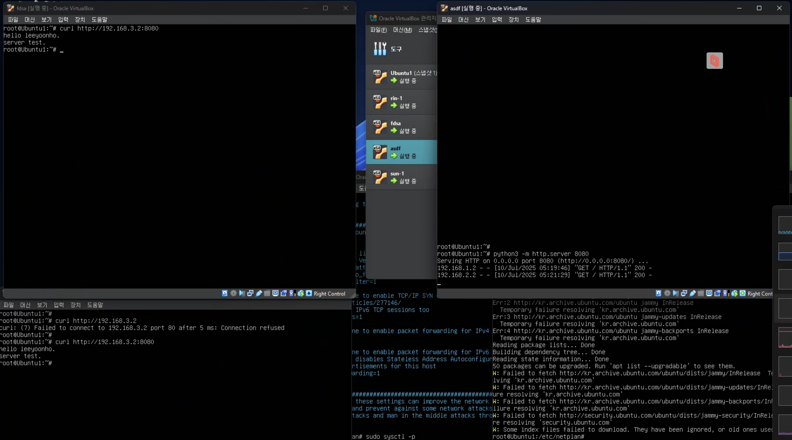Click optical disc icon in fdsa status bar
This screenshot has width=792, height=440.
(233, 293)
